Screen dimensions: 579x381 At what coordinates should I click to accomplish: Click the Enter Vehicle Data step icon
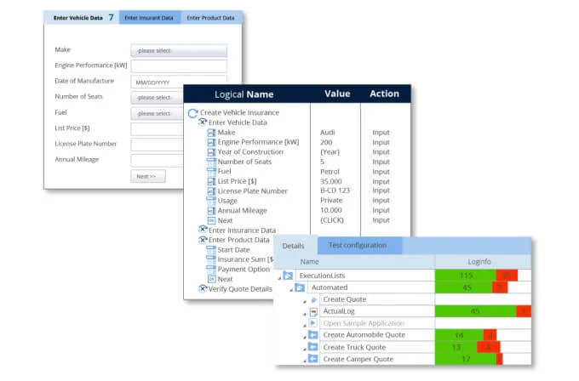coord(203,122)
